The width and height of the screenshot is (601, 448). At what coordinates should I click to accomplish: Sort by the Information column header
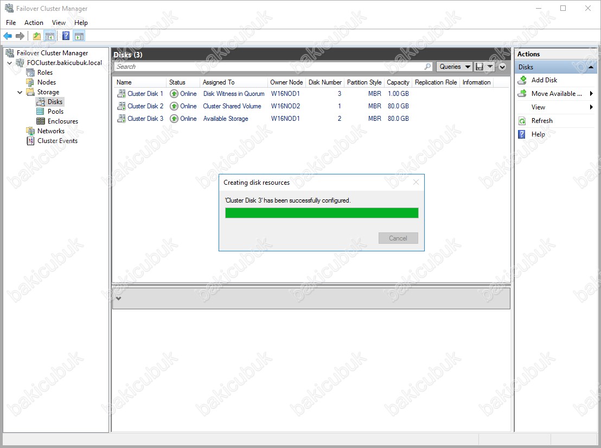tap(476, 82)
